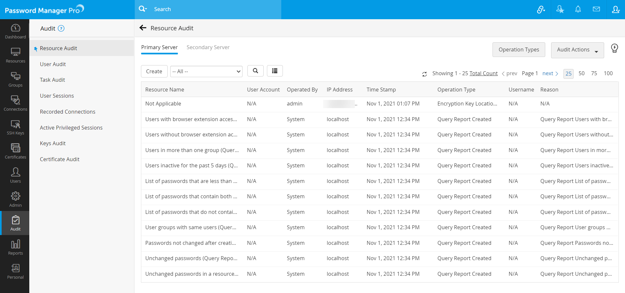
Task: Click the back arrow beside Resource Audit
Action: [x=143, y=28]
